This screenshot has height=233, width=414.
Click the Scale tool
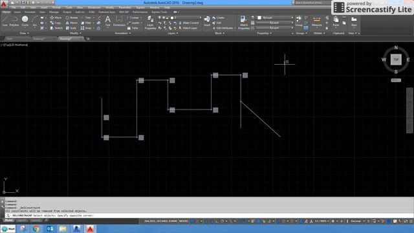[x=71, y=28]
